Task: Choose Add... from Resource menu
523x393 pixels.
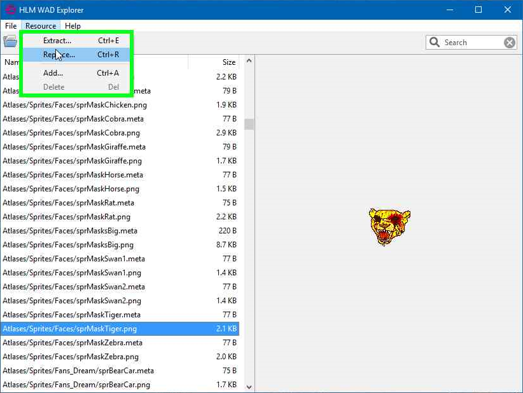Action: (x=76, y=73)
